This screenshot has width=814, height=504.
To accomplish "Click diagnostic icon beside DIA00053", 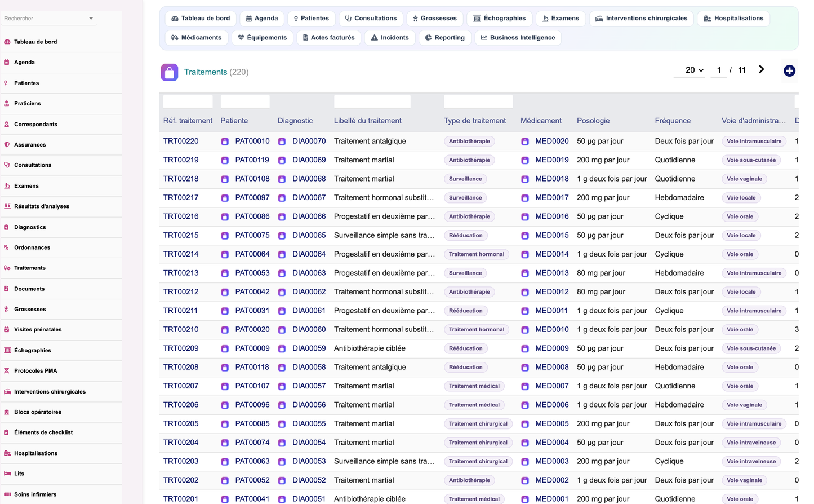I will pos(282,462).
